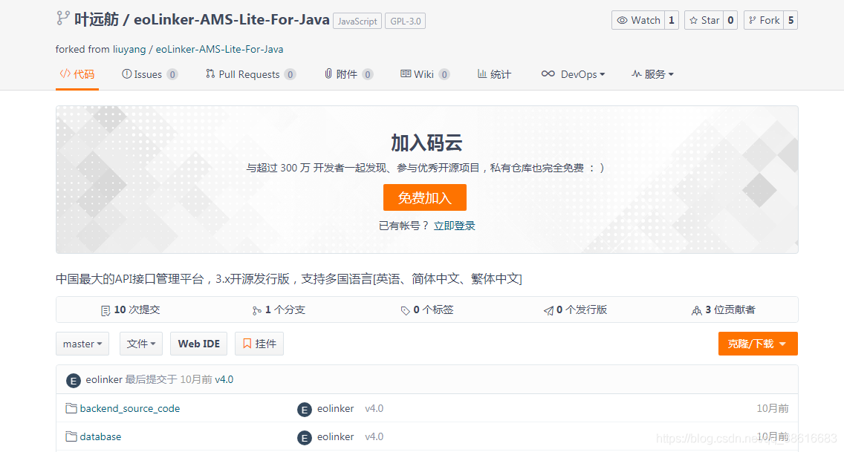Star this repository
Image resolution: width=844 pixels, height=452 pixels.
pos(704,21)
